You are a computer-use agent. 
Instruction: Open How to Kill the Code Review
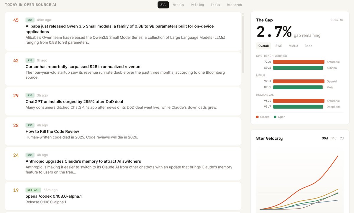click(52, 131)
